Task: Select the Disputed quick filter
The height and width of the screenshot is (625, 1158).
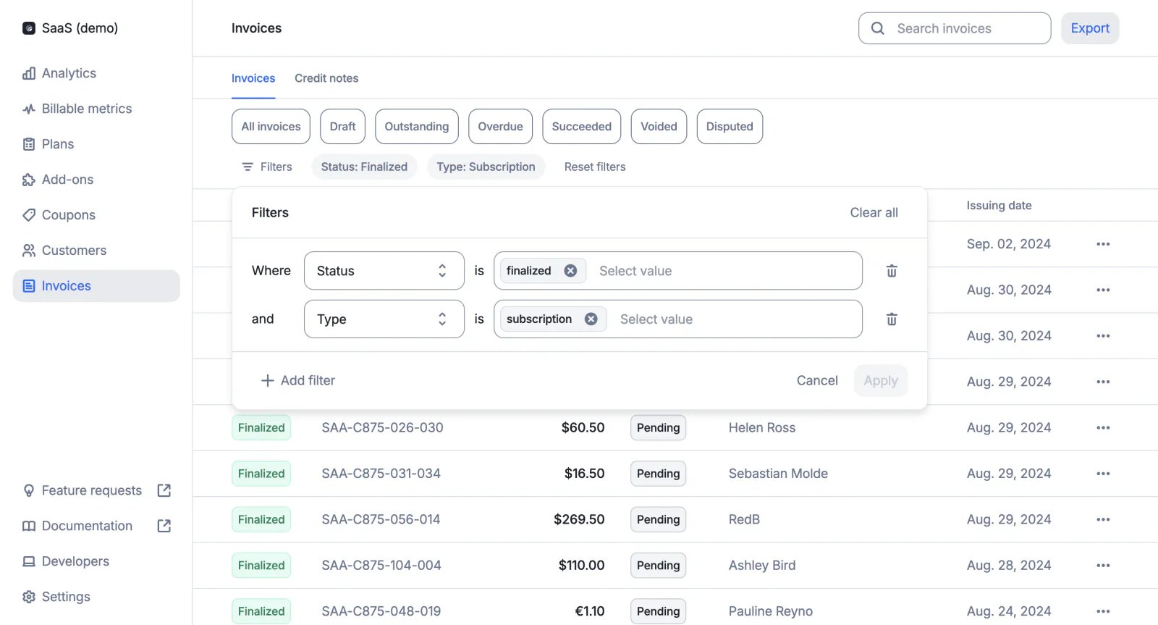Action: click(730, 127)
